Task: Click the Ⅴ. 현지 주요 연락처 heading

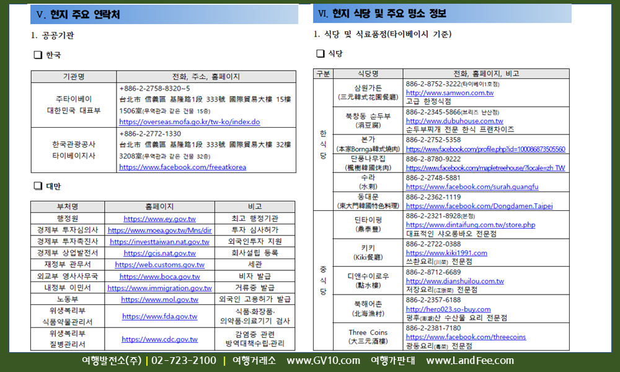Action: (x=78, y=15)
